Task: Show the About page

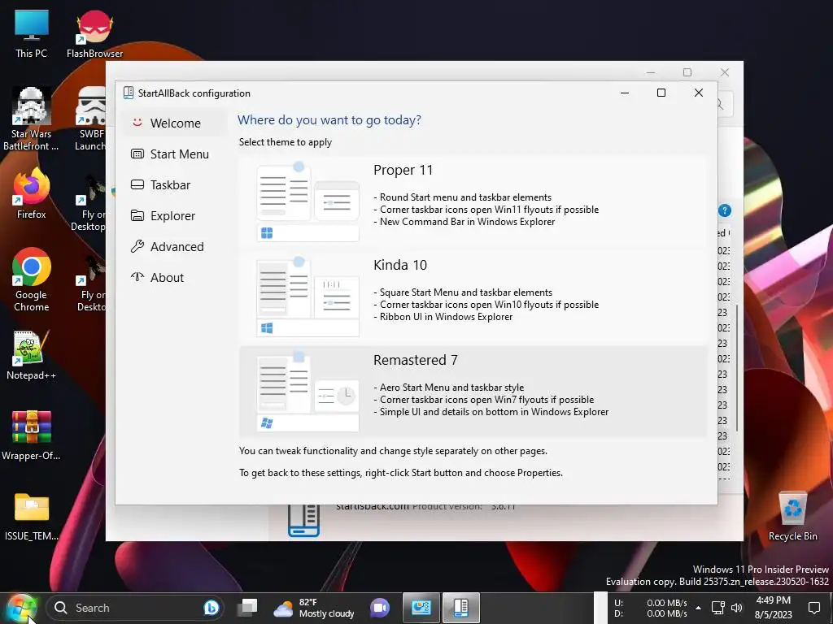Action: click(x=174, y=278)
